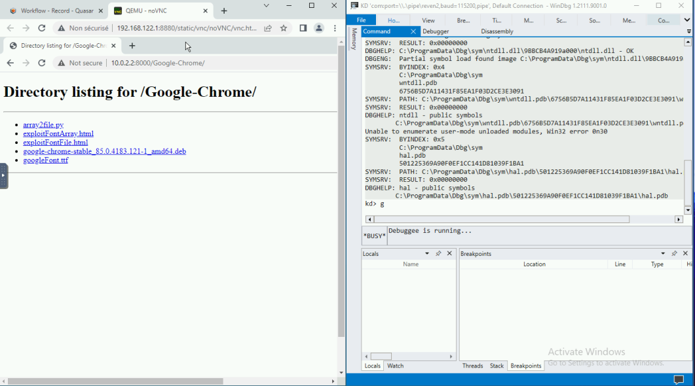Sort breakpoints by the Location column
Screen dimensions: 695x386
click(534, 264)
